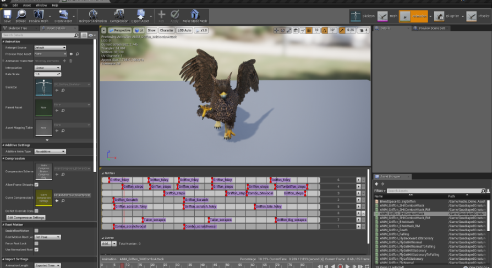The width and height of the screenshot is (492, 268).
Task: Browse to Skeleton asset with magnifier icon
Action: point(63,91)
